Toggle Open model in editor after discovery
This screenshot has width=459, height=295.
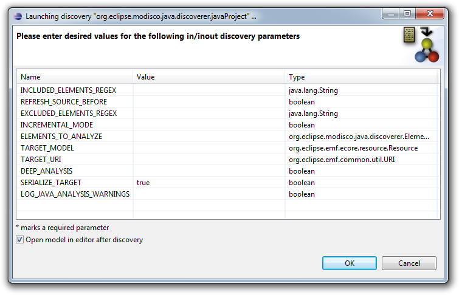pos(19,240)
